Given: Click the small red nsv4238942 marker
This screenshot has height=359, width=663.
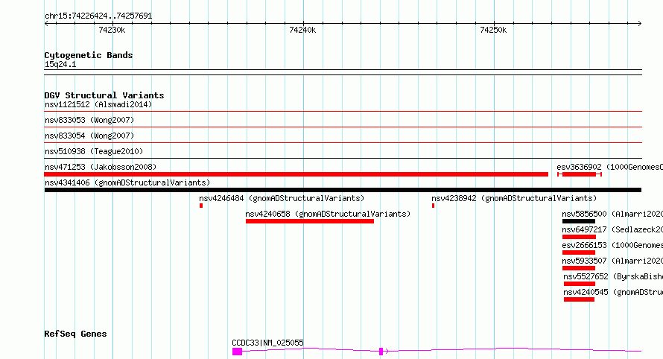Looking at the screenshot, I should 433,206.
